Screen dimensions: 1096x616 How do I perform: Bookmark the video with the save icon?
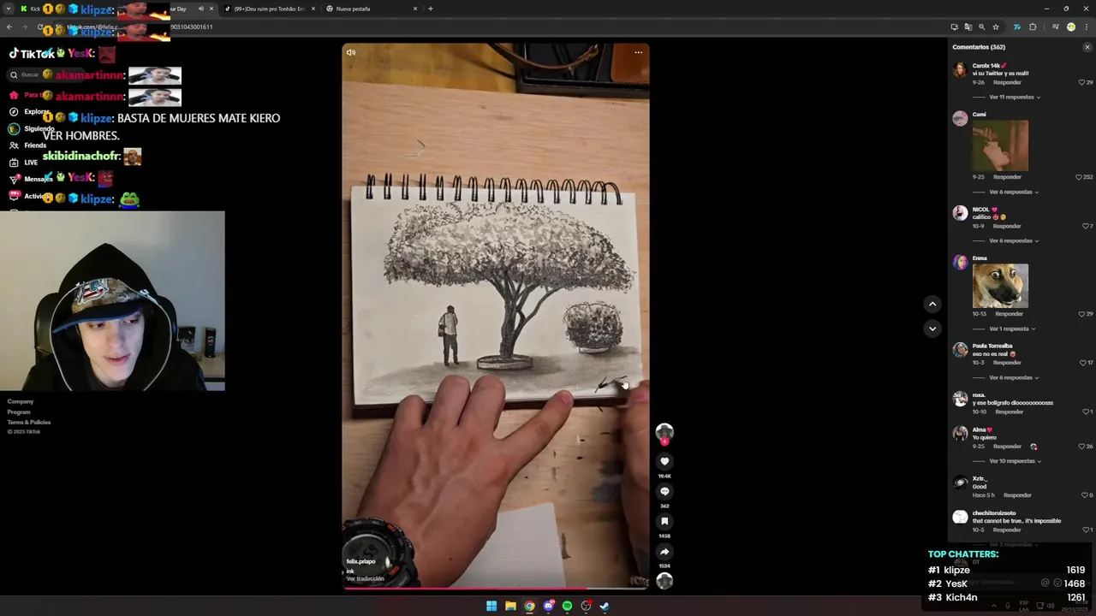(x=664, y=522)
